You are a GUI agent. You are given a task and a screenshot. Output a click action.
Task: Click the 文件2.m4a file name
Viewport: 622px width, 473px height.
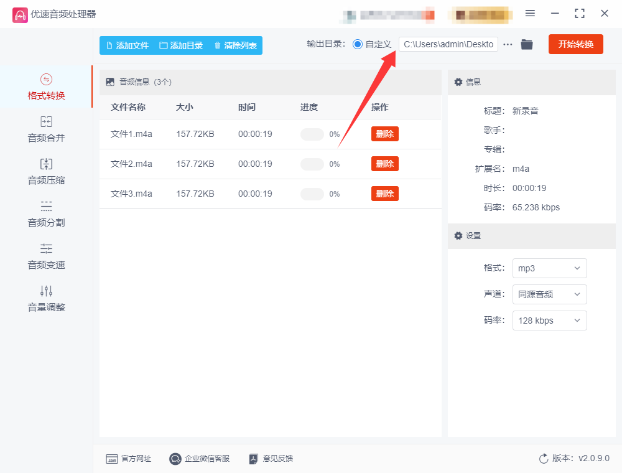(131, 164)
